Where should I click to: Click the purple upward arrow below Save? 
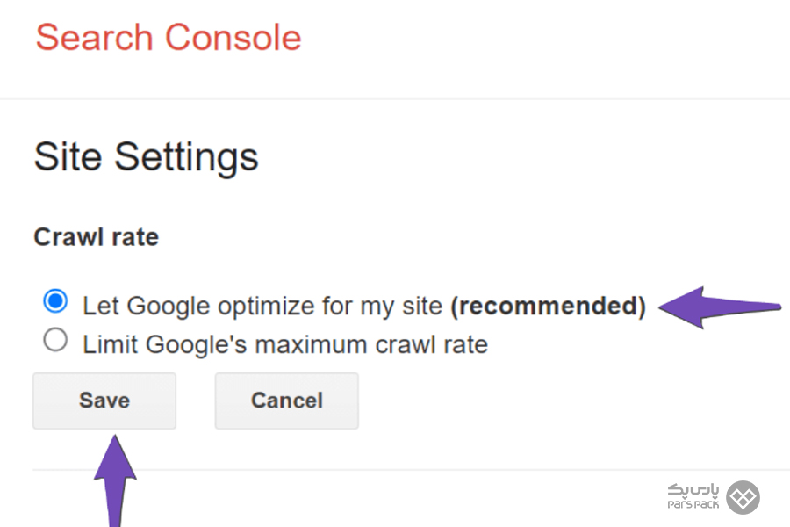pos(116,479)
